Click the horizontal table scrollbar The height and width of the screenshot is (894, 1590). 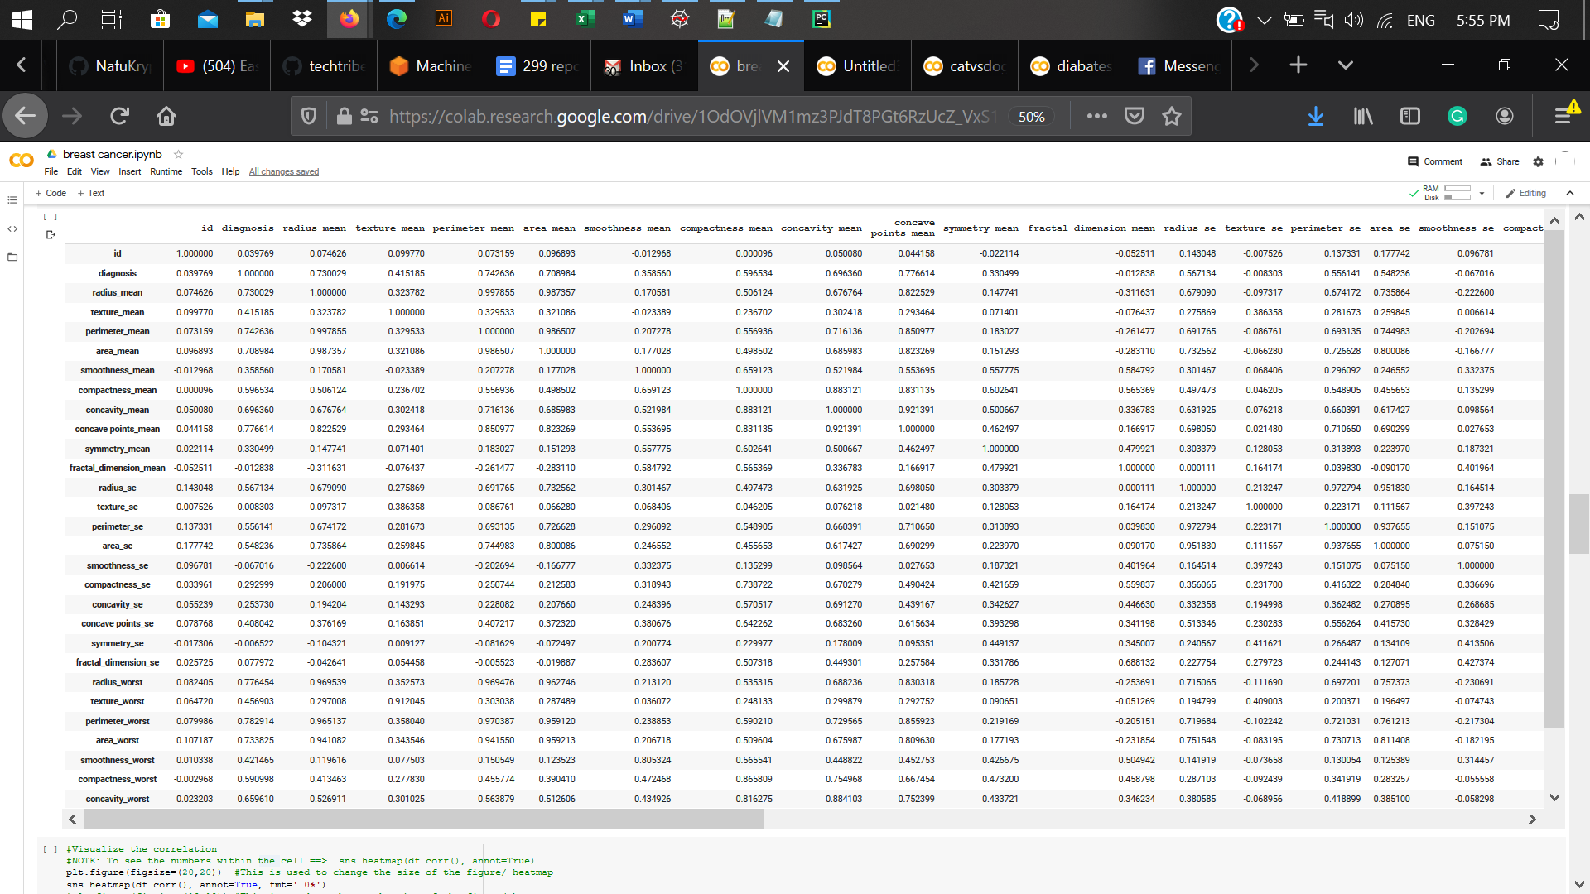[423, 819]
